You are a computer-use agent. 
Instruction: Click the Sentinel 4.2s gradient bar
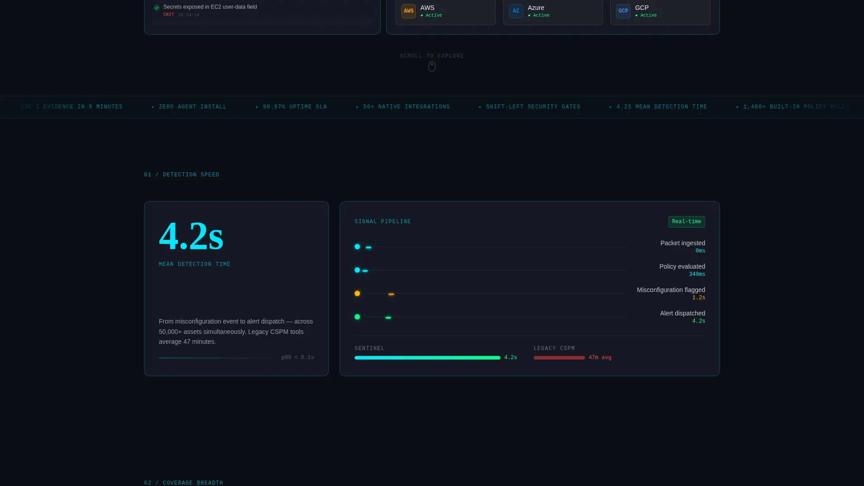coord(427,358)
